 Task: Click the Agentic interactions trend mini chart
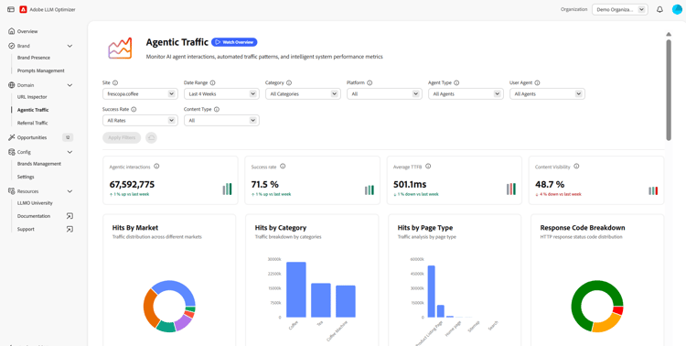tap(227, 189)
